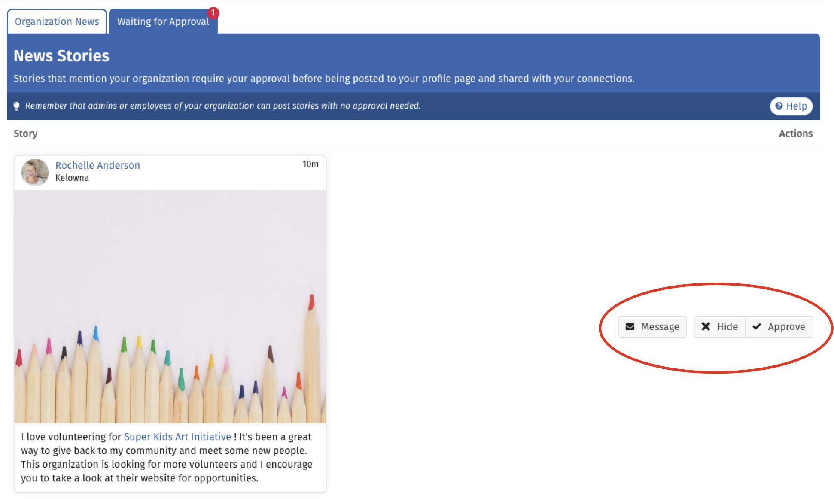Click the admins or employees reminder text
The height and width of the screenshot is (499, 834).
pos(222,106)
